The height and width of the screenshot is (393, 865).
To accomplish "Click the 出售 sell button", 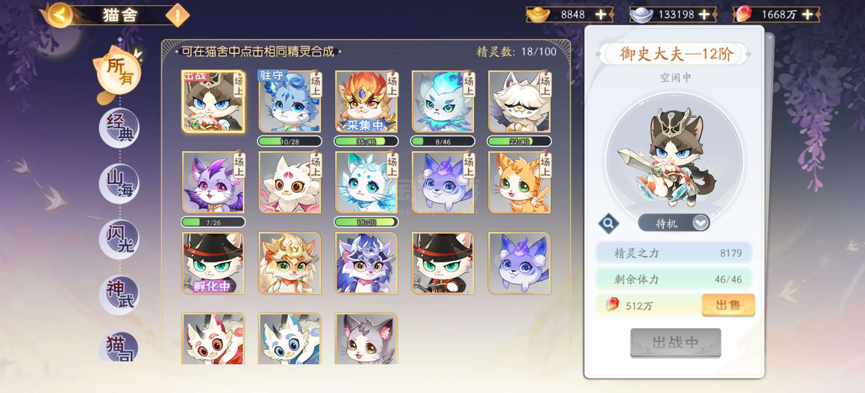I will tap(728, 305).
